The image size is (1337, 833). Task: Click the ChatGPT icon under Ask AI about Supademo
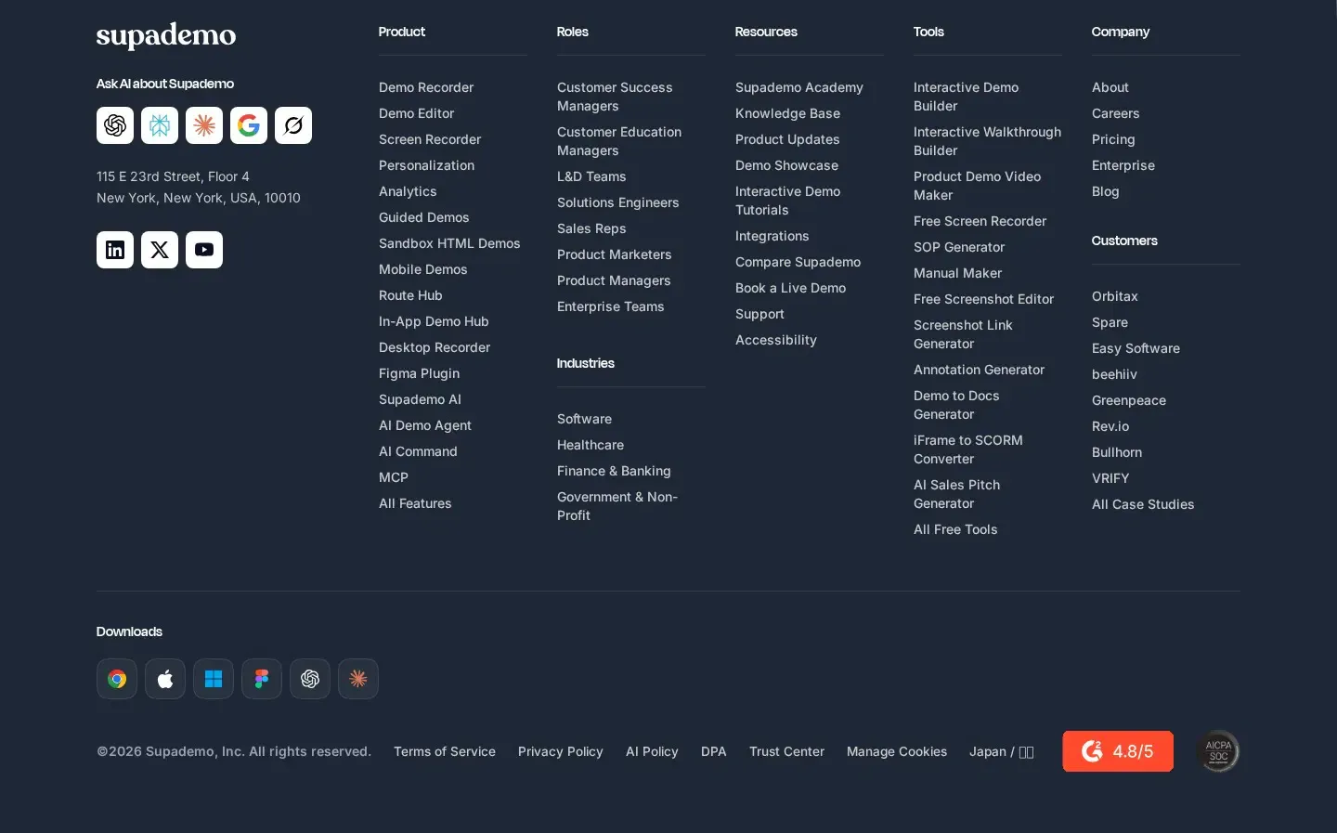point(115,125)
